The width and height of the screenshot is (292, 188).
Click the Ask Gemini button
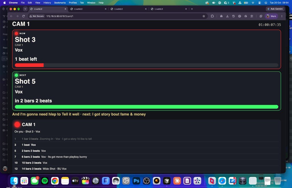pyautogui.click(x=275, y=9)
